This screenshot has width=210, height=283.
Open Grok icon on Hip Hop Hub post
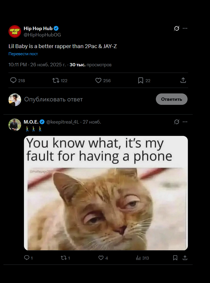177,28
